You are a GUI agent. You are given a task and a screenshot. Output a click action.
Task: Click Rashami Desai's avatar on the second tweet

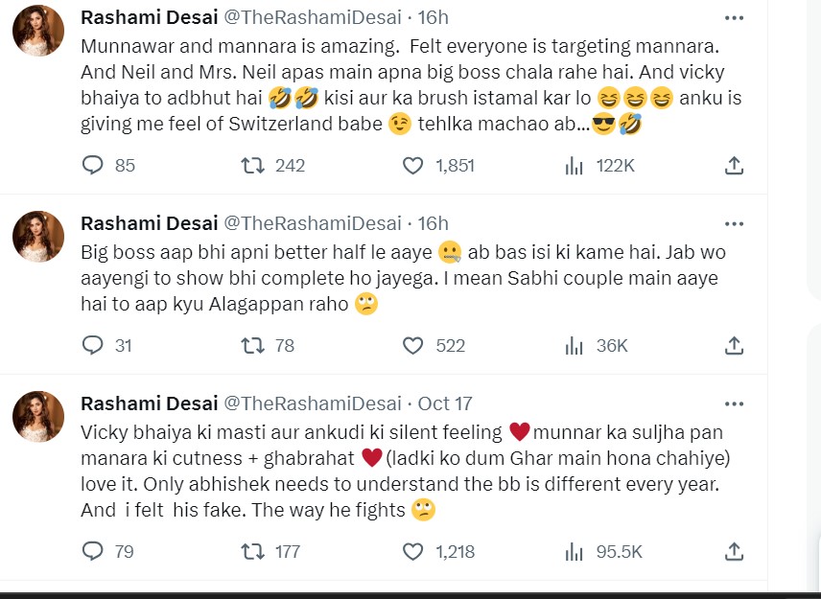pos(38,237)
